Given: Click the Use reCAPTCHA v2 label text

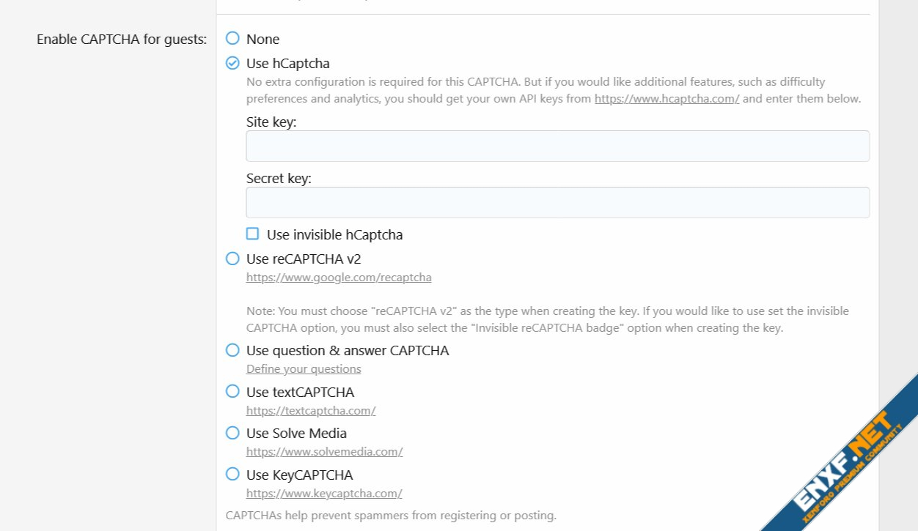Looking at the screenshot, I should 304,259.
